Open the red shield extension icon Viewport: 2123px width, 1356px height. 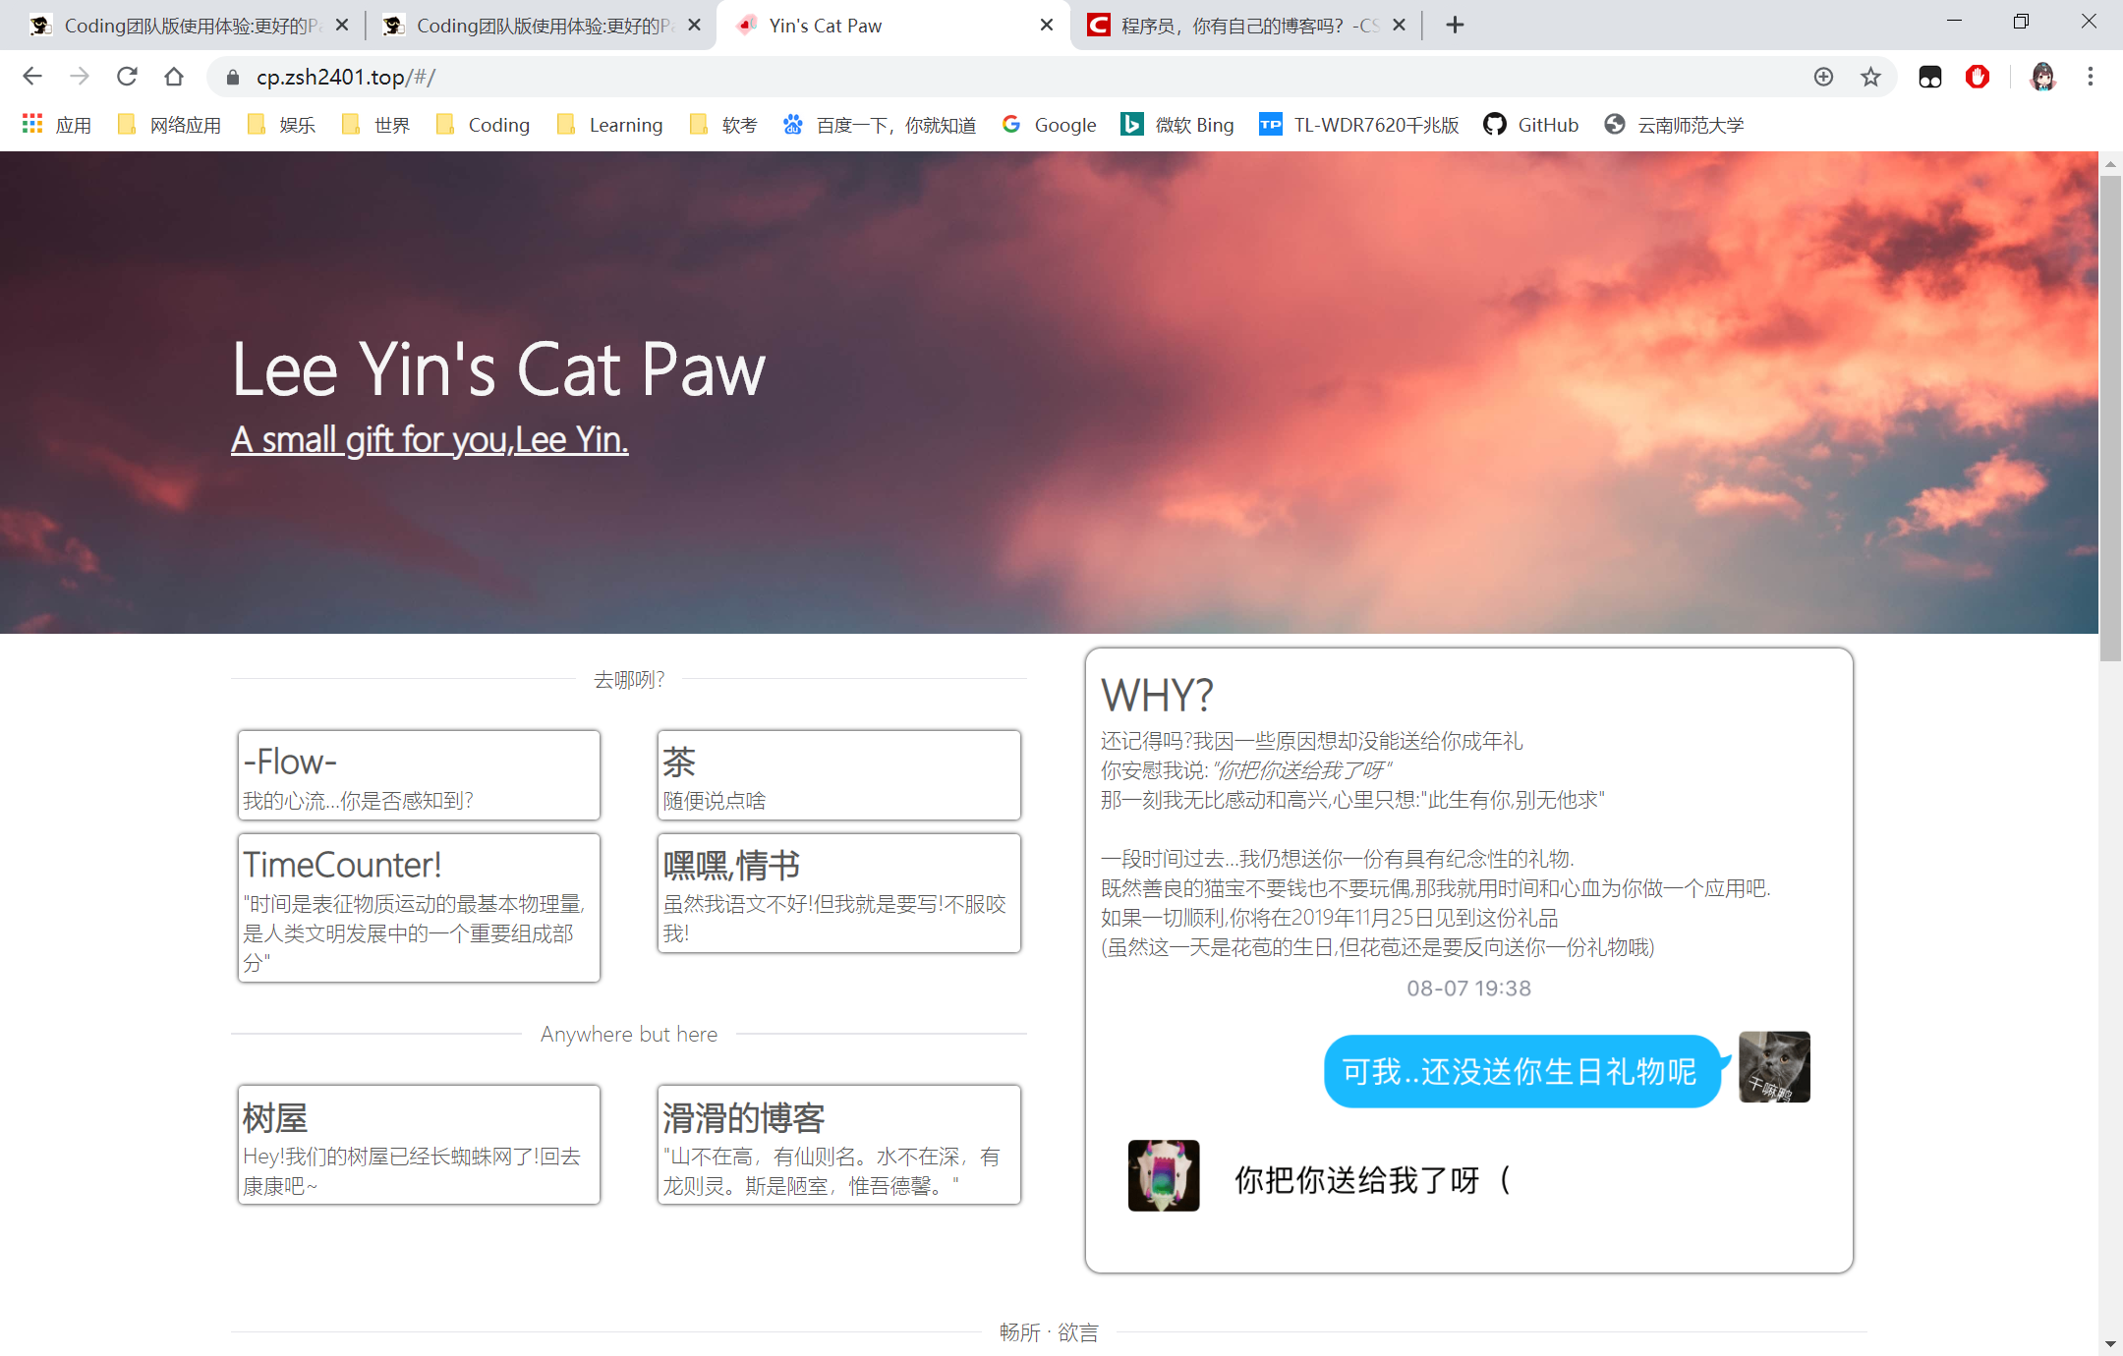coord(1978,77)
